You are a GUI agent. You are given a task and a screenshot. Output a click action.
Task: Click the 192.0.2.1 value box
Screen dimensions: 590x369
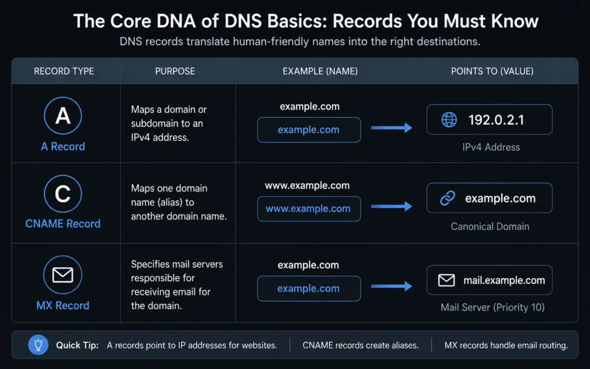(x=490, y=119)
